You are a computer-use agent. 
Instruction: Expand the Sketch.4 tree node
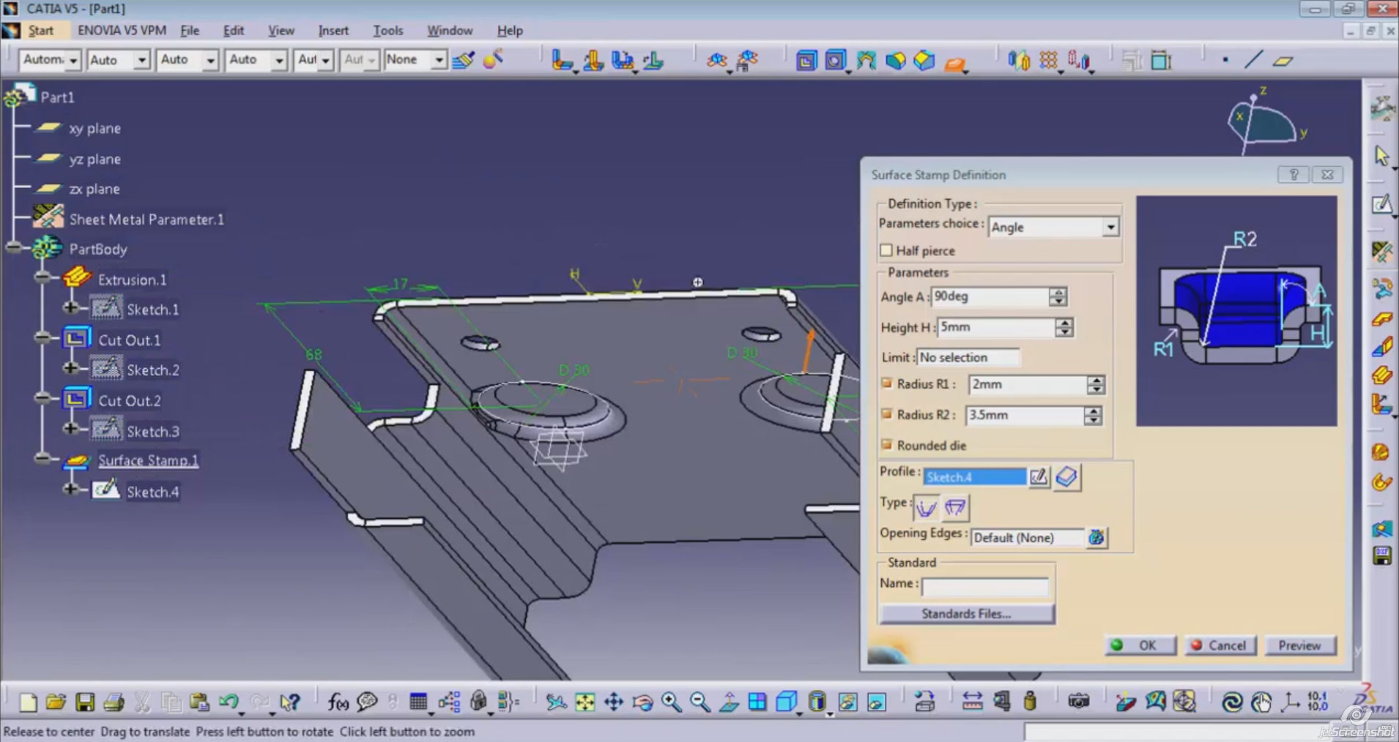tap(71, 489)
